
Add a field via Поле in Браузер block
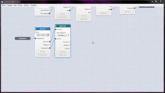pos(43,52)
